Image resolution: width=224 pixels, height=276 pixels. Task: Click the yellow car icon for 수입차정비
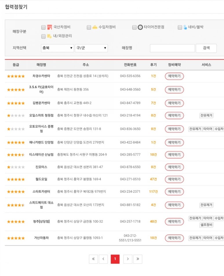(x=95, y=27)
